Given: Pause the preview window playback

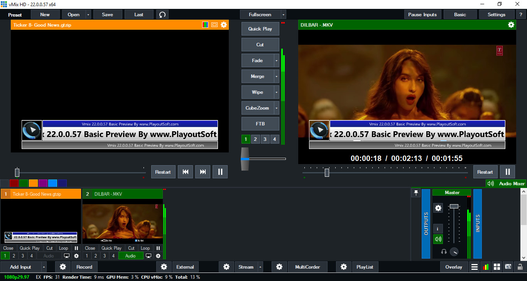Looking at the screenshot, I should click(220, 172).
